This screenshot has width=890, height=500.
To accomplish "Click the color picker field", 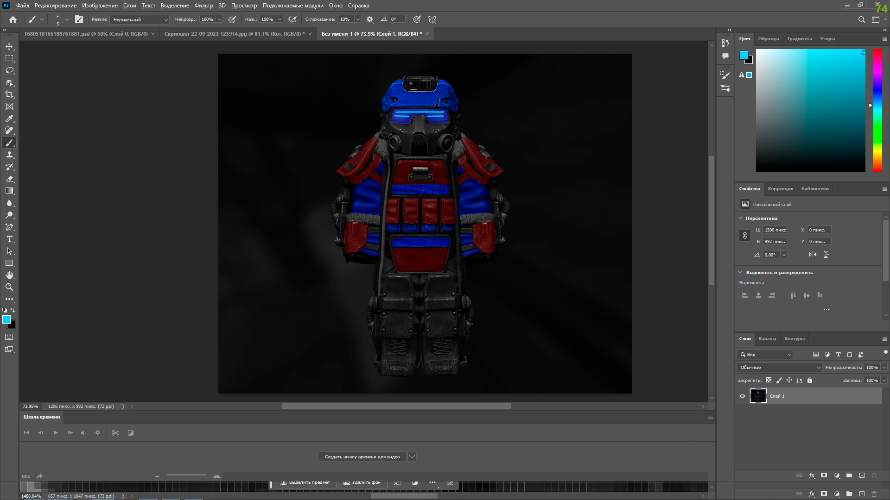I will (x=810, y=110).
